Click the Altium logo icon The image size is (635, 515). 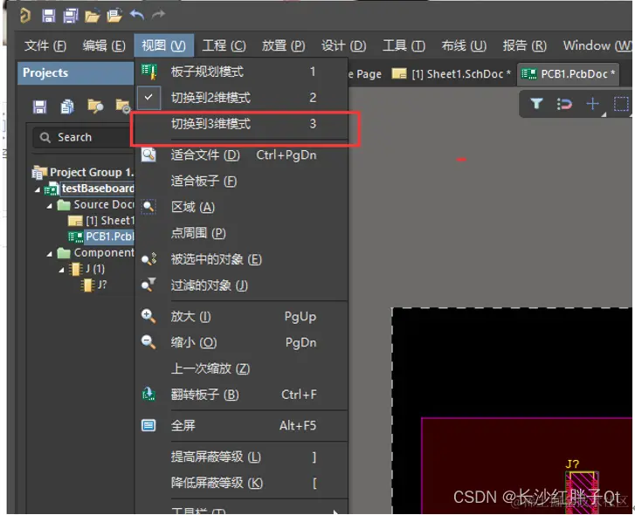click(25, 16)
